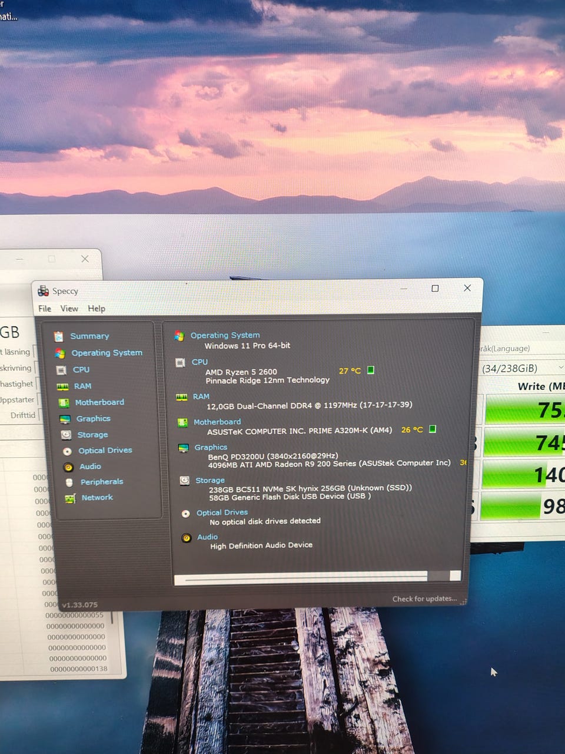Click the Graphics monitor icon in sidebar

coord(65,419)
